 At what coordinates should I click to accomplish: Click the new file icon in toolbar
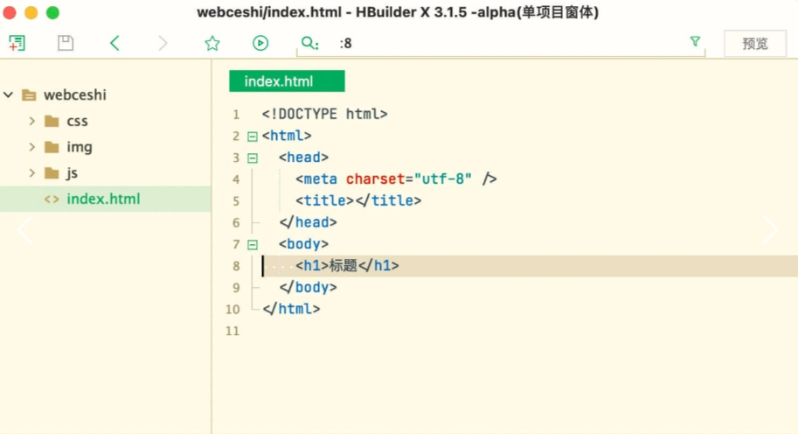click(x=17, y=43)
